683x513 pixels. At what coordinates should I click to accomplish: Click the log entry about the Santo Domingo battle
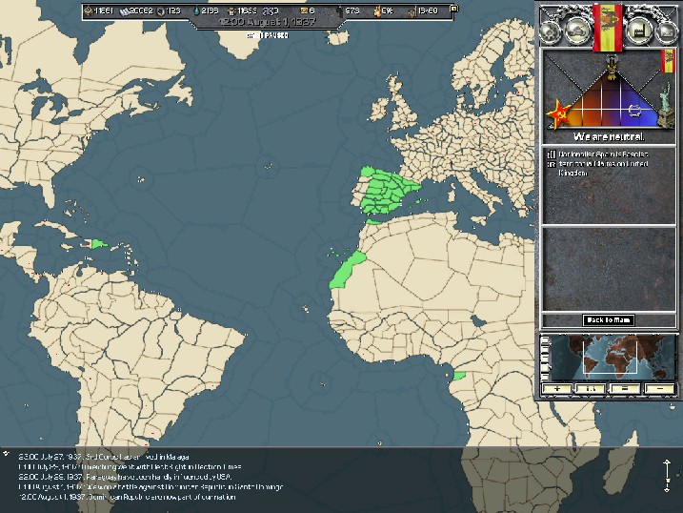(151, 487)
